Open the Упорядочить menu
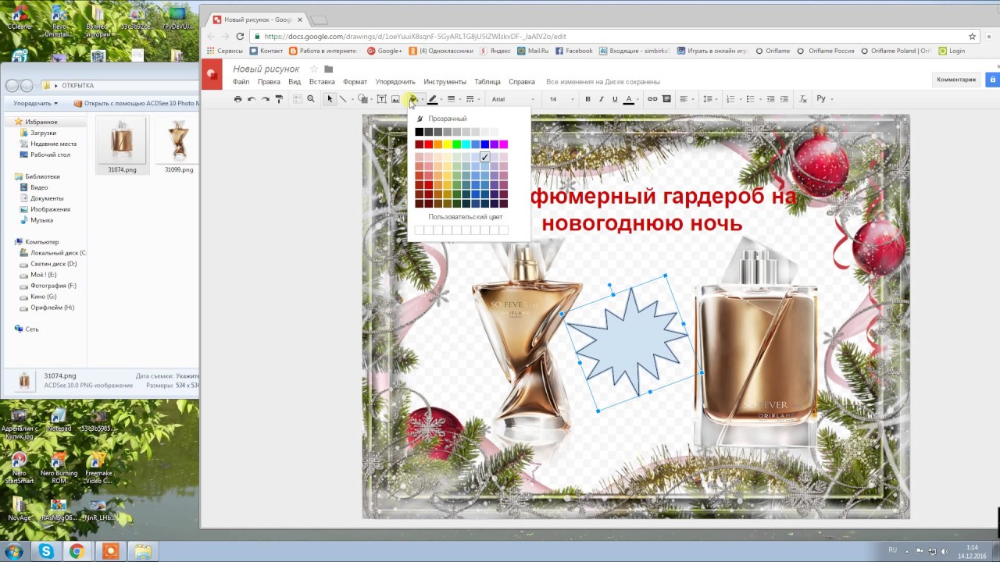This screenshot has height=562, width=1000. (395, 82)
